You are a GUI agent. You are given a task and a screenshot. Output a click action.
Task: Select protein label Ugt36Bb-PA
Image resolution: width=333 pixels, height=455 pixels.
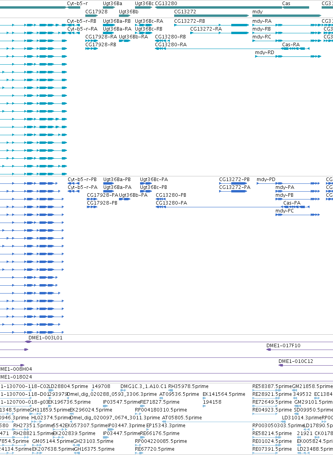tap(133, 195)
